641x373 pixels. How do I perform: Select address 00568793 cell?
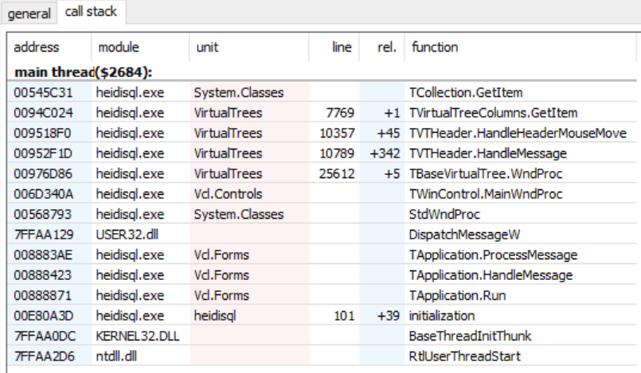42,214
